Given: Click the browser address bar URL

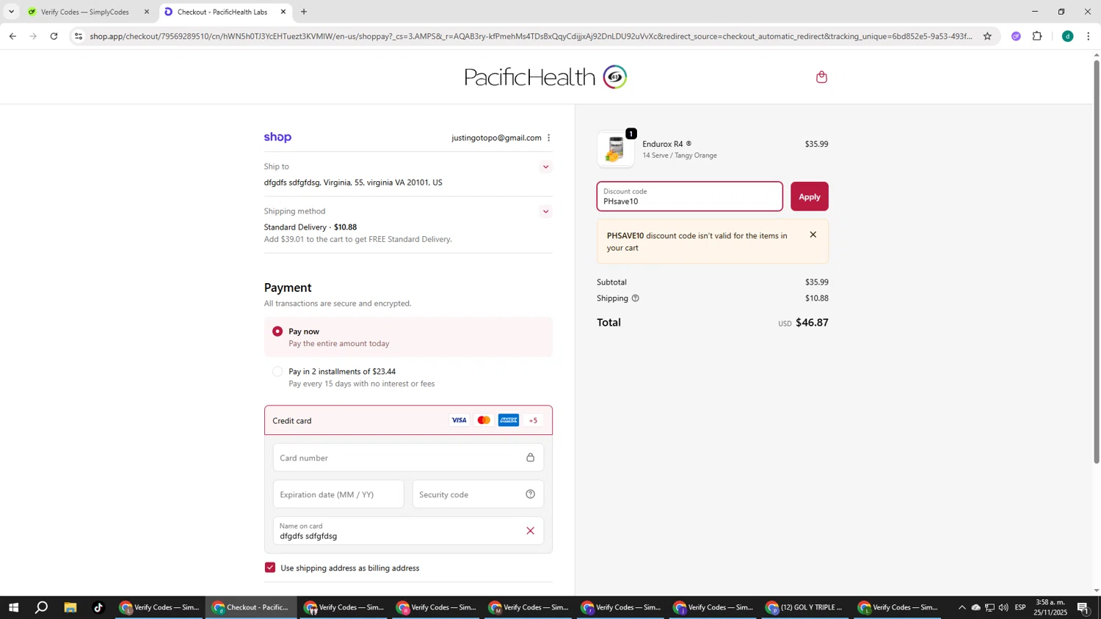Looking at the screenshot, I should point(530,36).
